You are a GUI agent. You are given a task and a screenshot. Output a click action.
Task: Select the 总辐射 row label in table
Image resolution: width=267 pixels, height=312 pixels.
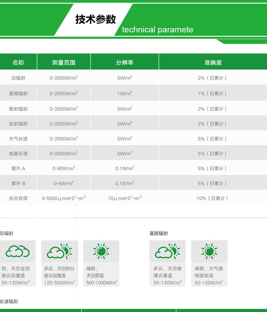[x=18, y=78]
